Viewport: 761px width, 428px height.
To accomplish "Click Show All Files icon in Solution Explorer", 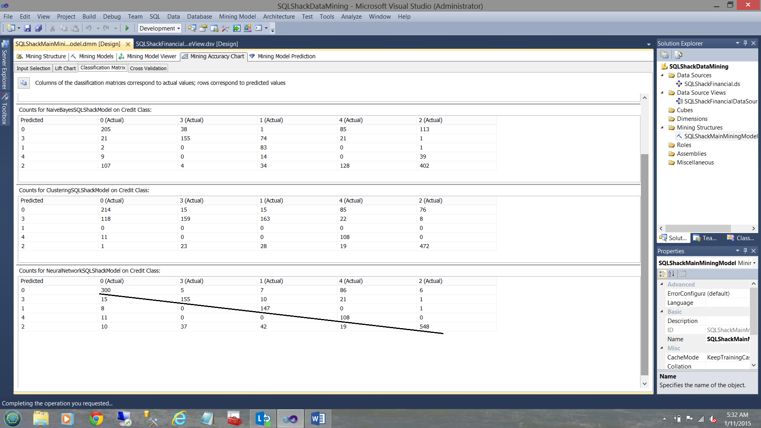I will point(678,55).
